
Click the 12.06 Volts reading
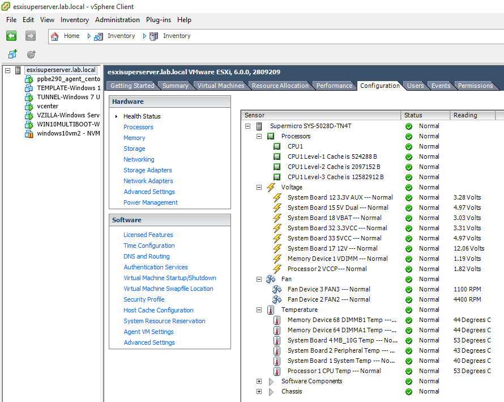(x=469, y=249)
